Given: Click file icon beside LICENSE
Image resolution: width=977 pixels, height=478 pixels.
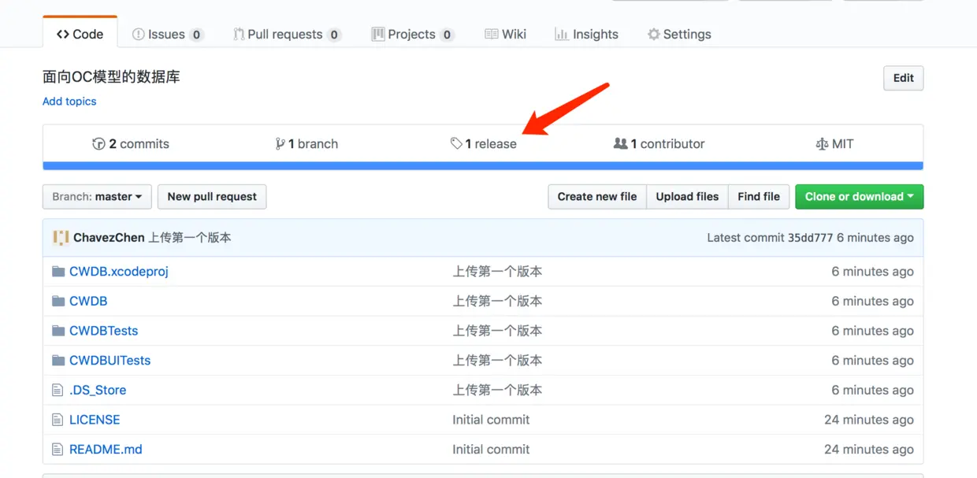Looking at the screenshot, I should point(57,420).
